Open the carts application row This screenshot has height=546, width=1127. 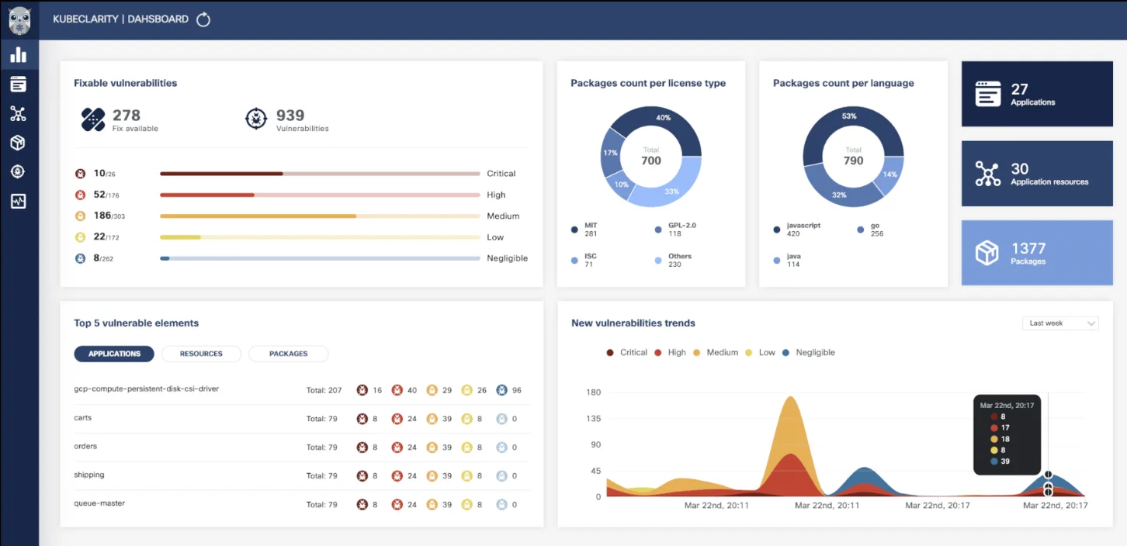point(301,419)
